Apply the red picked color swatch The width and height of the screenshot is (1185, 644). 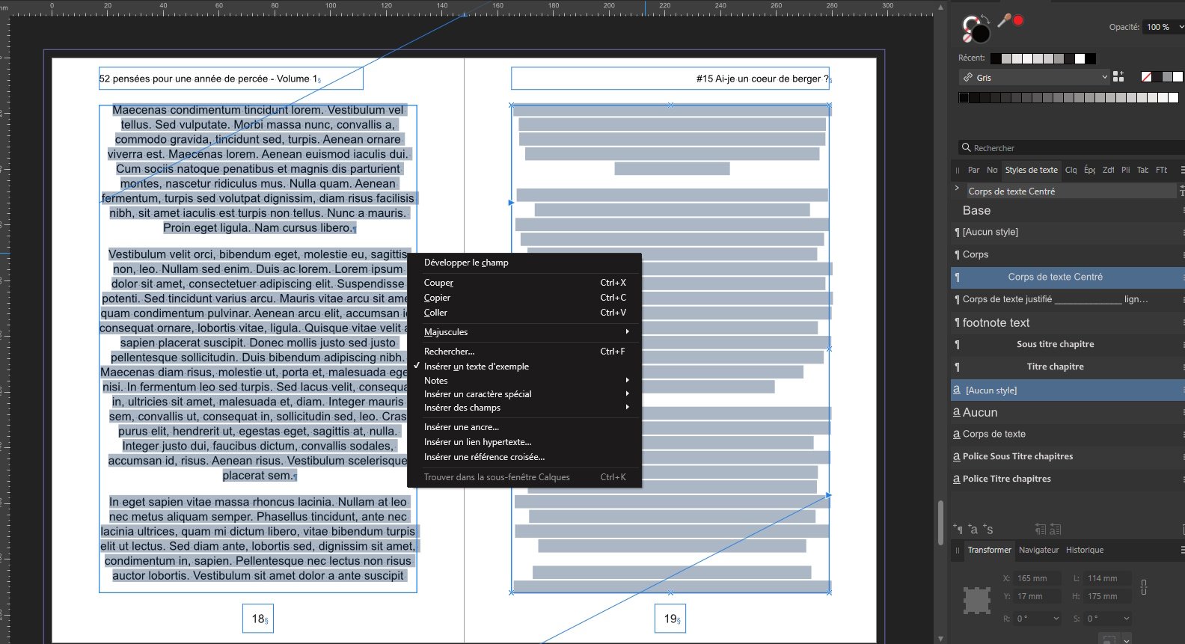(x=1018, y=20)
